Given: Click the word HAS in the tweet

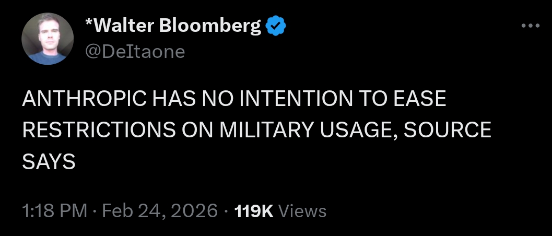Looking at the screenshot, I should (x=167, y=99).
